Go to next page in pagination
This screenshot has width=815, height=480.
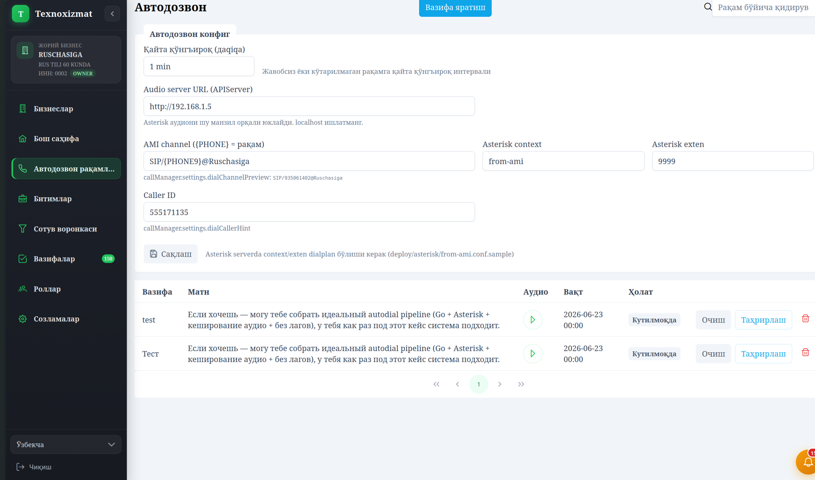500,384
